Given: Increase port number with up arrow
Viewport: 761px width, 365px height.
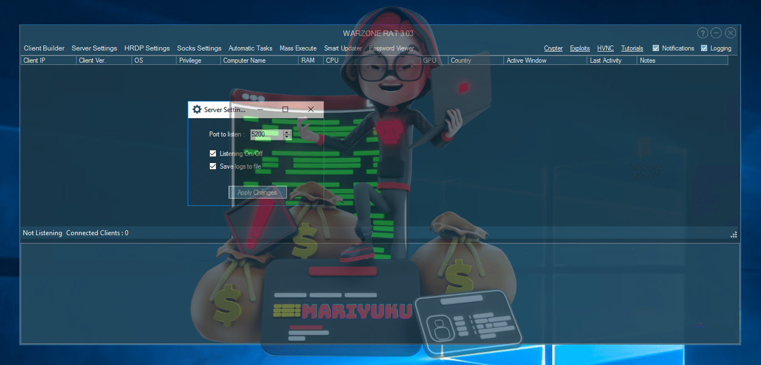Looking at the screenshot, I should (287, 132).
